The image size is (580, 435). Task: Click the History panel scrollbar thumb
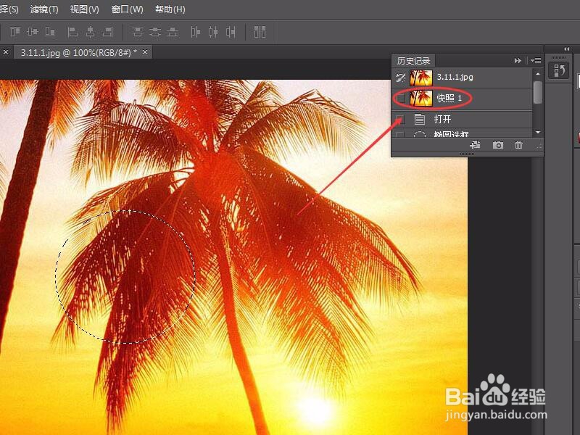(538, 92)
